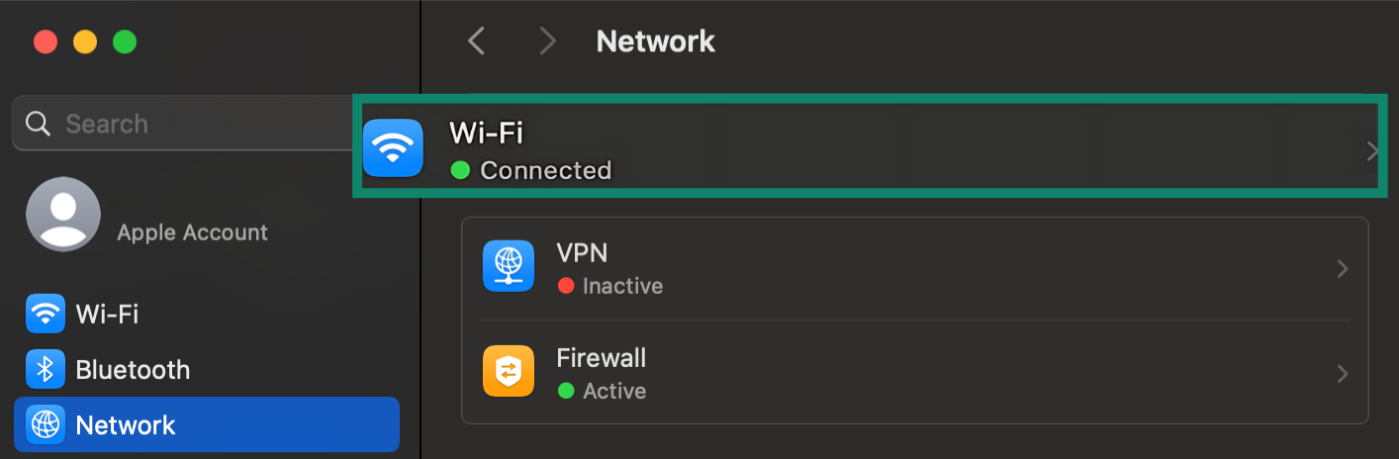Click the magnifying glass search icon
The height and width of the screenshot is (459, 1399).
[39, 124]
